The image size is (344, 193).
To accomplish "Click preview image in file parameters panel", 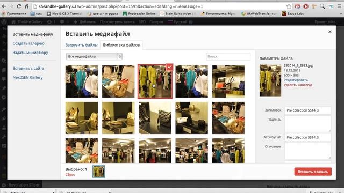I will pos(270,80).
